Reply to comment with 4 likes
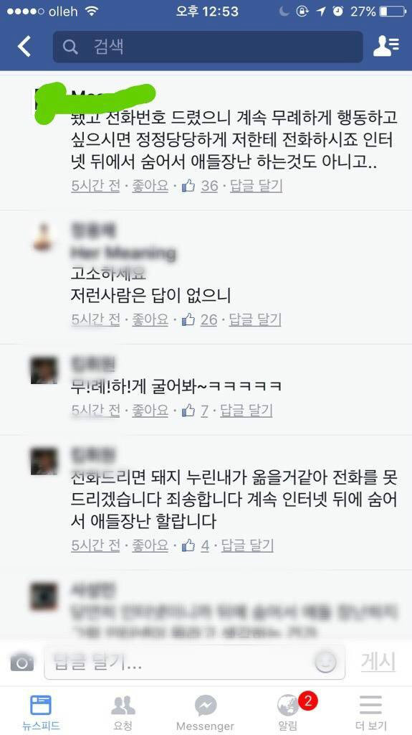The image size is (412, 735). pos(247,546)
